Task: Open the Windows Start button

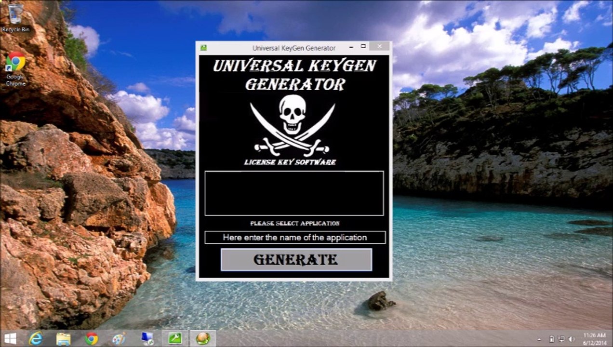Action: pyautogui.click(x=10, y=338)
